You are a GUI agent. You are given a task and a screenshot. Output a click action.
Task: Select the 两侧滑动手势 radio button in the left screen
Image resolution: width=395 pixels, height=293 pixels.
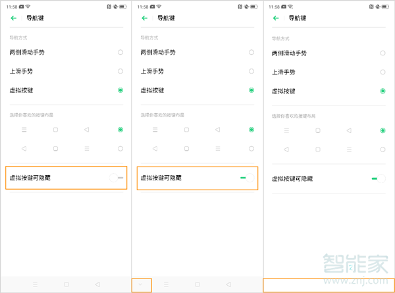tap(120, 52)
